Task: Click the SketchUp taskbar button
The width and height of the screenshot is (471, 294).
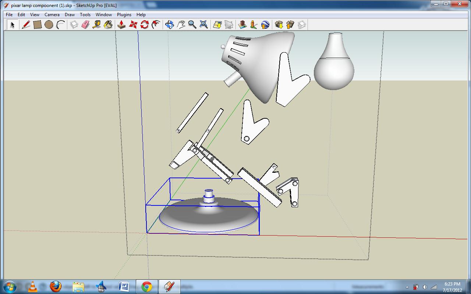Action: tap(169, 287)
